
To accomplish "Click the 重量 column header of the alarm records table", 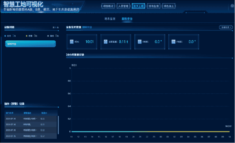I will [44, 113].
